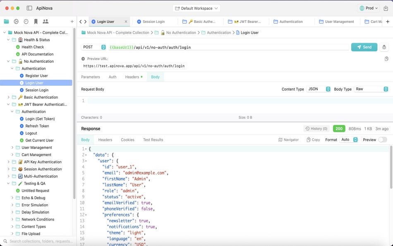Open the Collections folder icon in sidebar
393x246 pixels.
pyautogui.click(x=6, y=22)
